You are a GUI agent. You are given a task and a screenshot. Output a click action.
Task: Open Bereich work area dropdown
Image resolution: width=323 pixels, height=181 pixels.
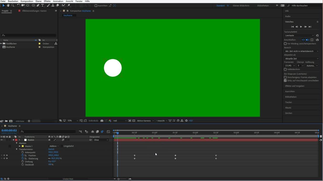tap(302, 51)
